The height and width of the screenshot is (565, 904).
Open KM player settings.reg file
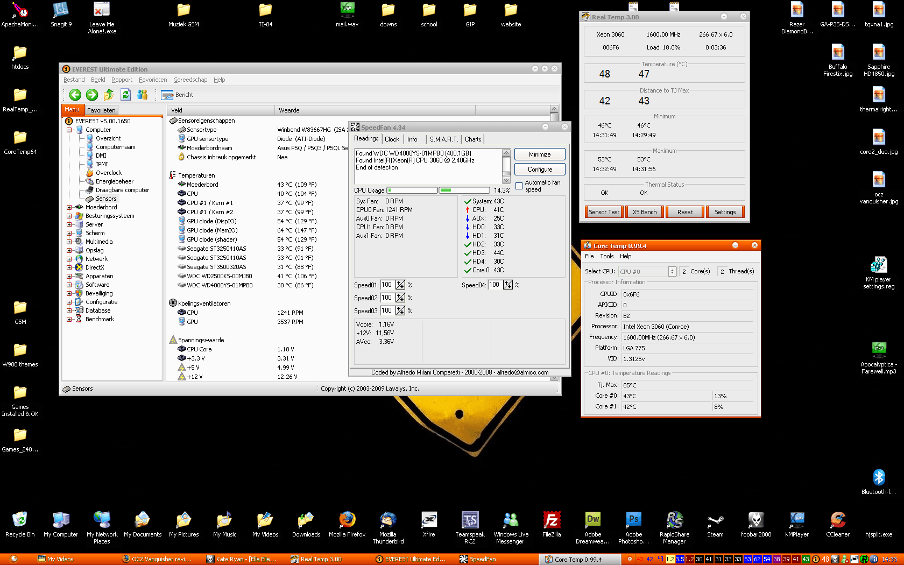879,273
